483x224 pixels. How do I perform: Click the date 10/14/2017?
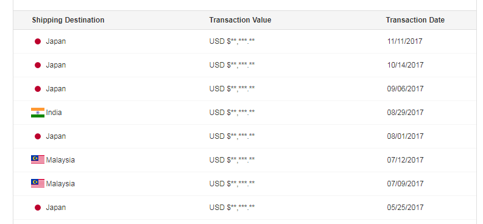click(x=405, y=65)
